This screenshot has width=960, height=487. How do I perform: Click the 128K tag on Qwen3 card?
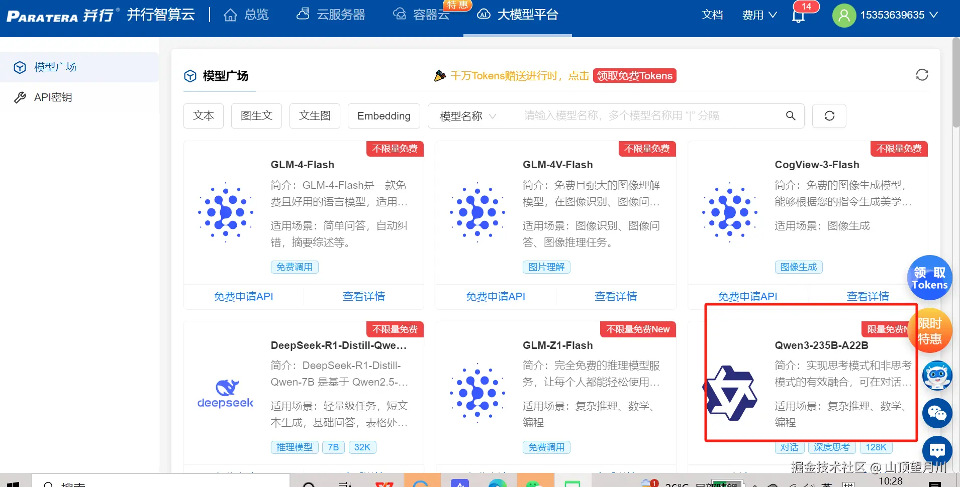point(876,447)
